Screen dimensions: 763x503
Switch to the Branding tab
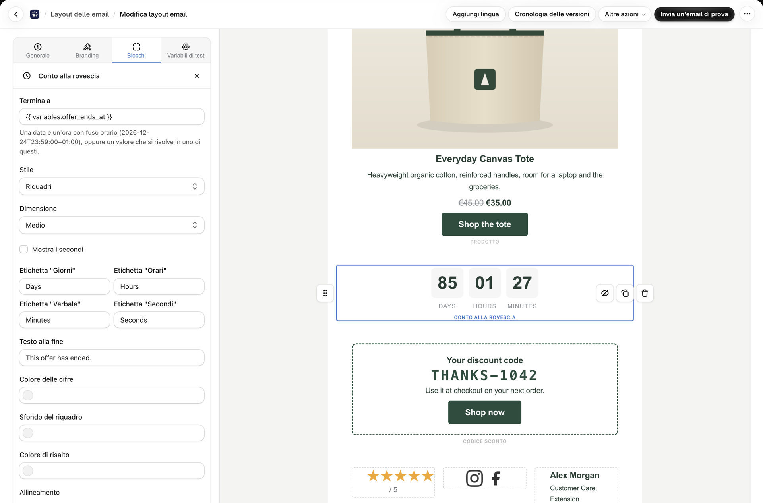[87, 50]
